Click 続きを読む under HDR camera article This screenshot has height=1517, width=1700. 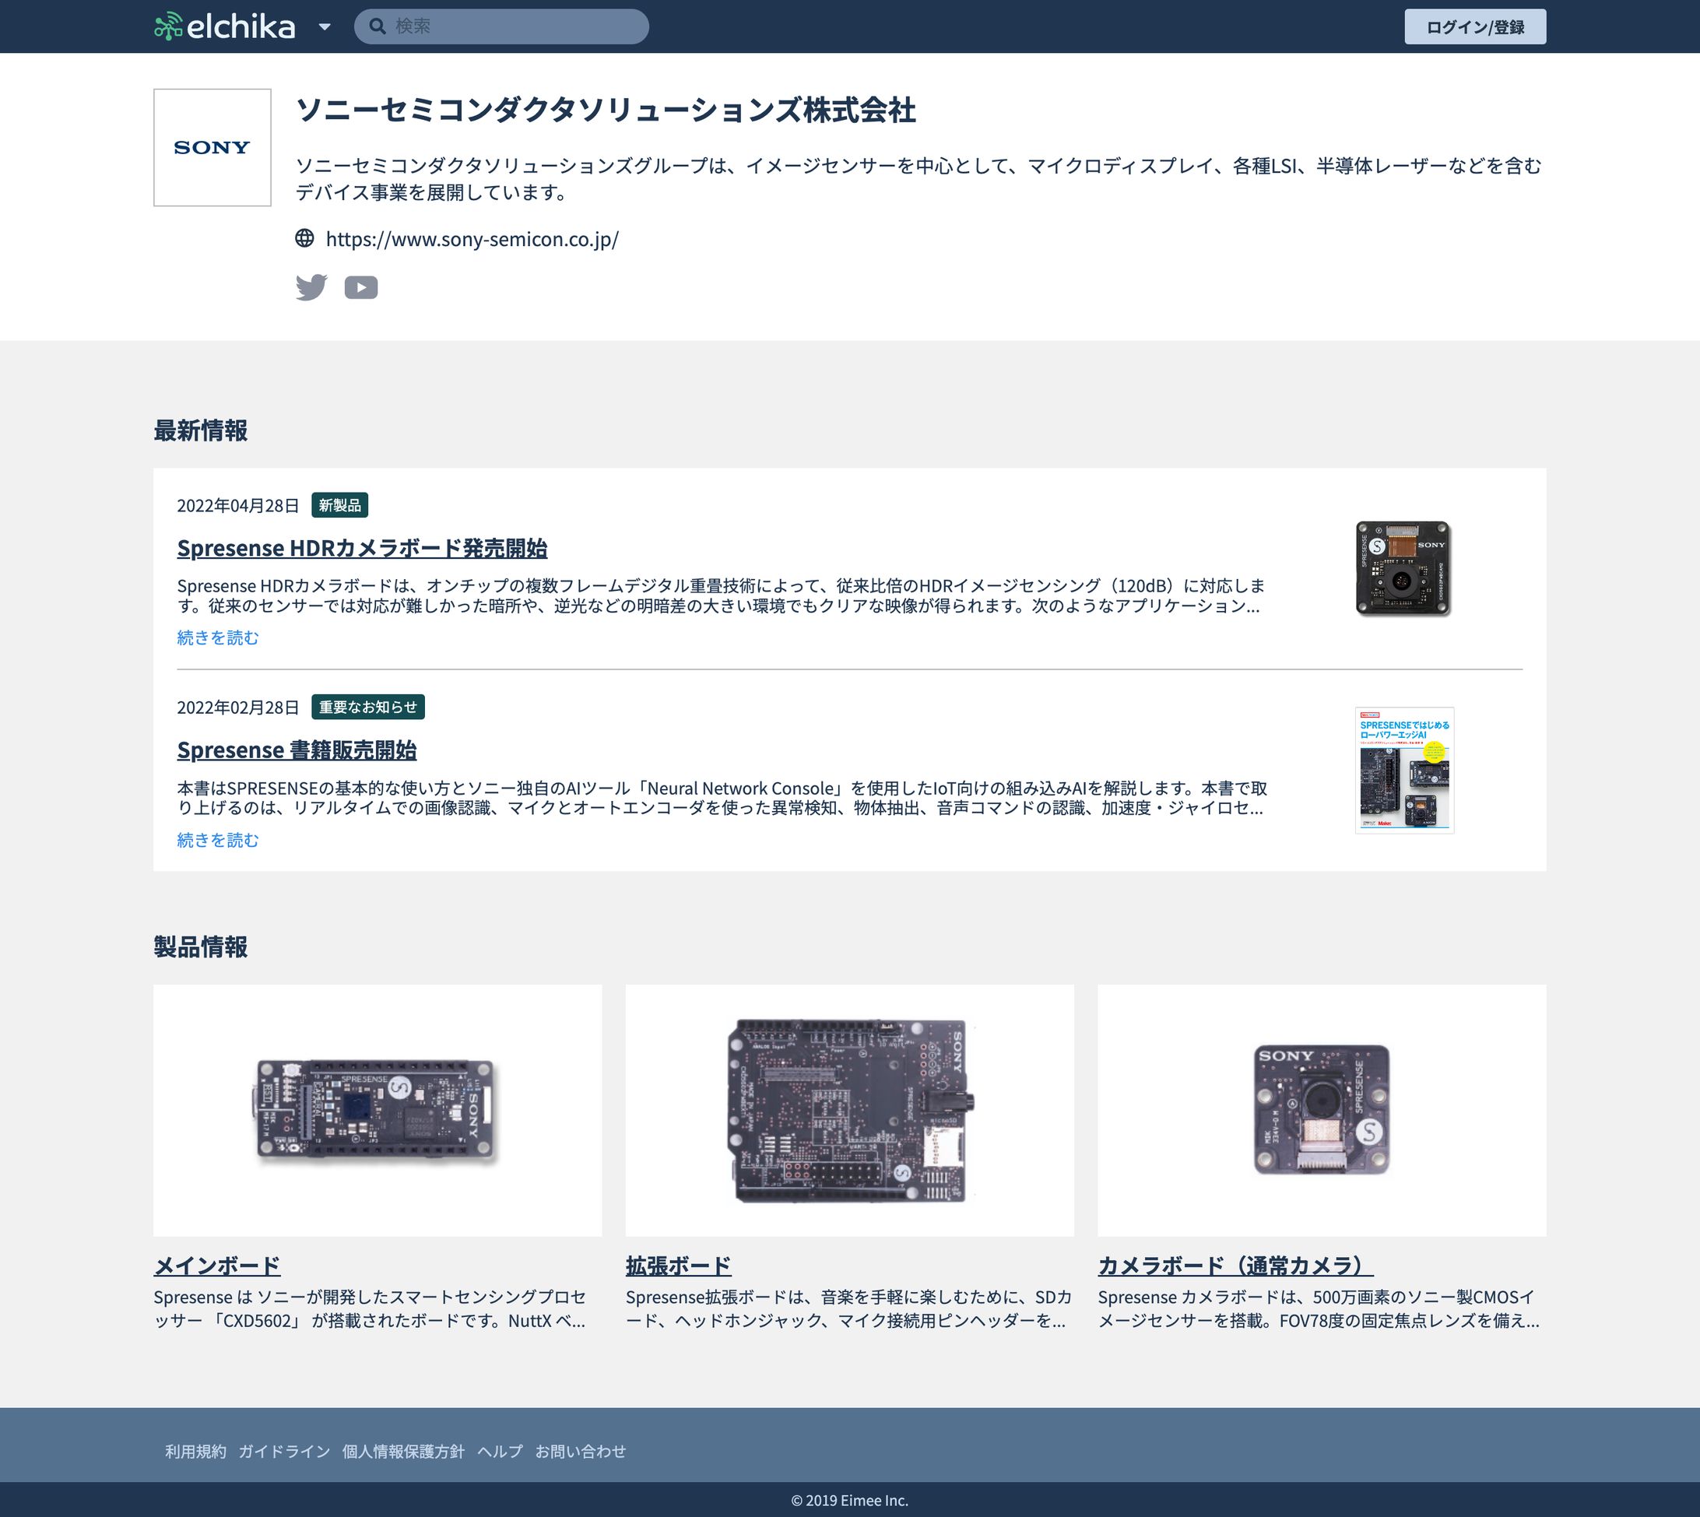[x=218, y=637]
